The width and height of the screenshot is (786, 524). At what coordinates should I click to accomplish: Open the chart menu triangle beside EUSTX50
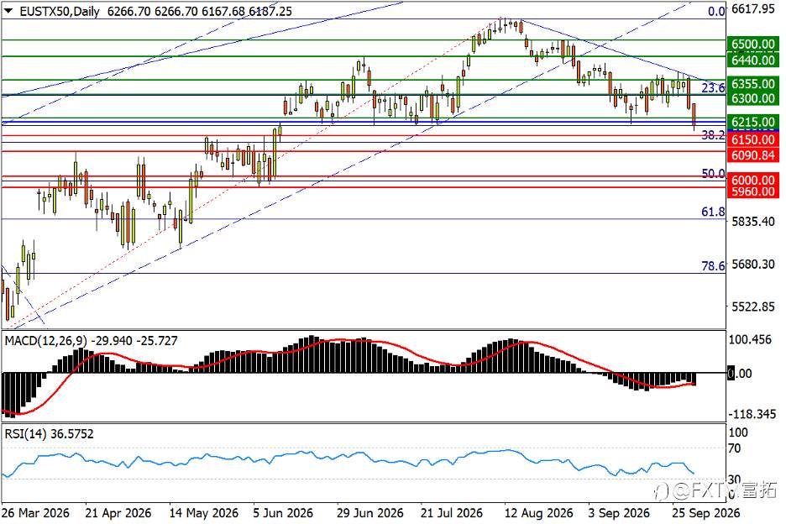pyautogui.click(x=8, y=11)
